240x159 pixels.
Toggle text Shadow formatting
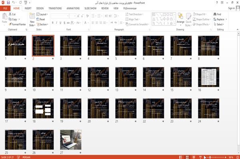click(64, 23)
